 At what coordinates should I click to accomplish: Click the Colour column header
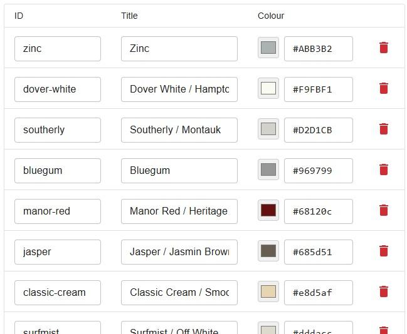271,16
